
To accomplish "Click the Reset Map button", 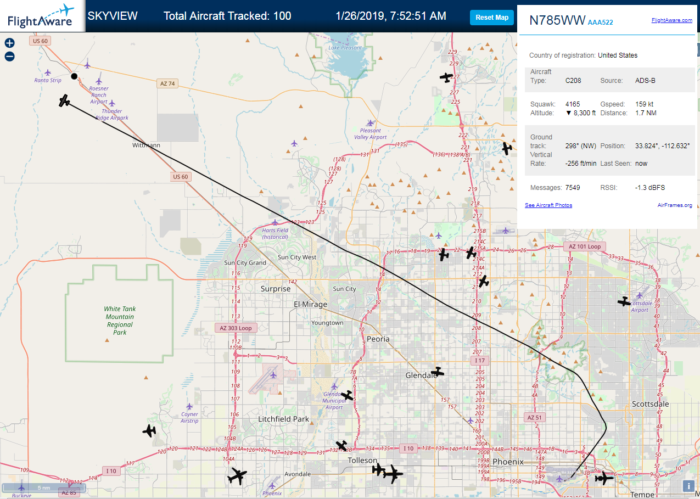I will pyautogui.click(x=492, y=18).
